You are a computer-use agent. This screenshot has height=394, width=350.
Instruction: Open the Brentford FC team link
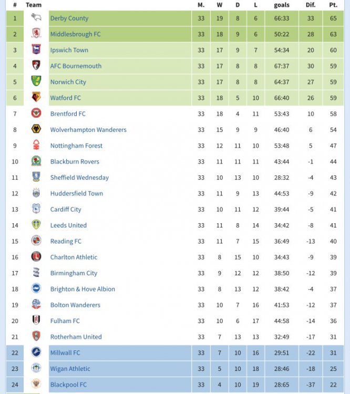pos(68,114)
